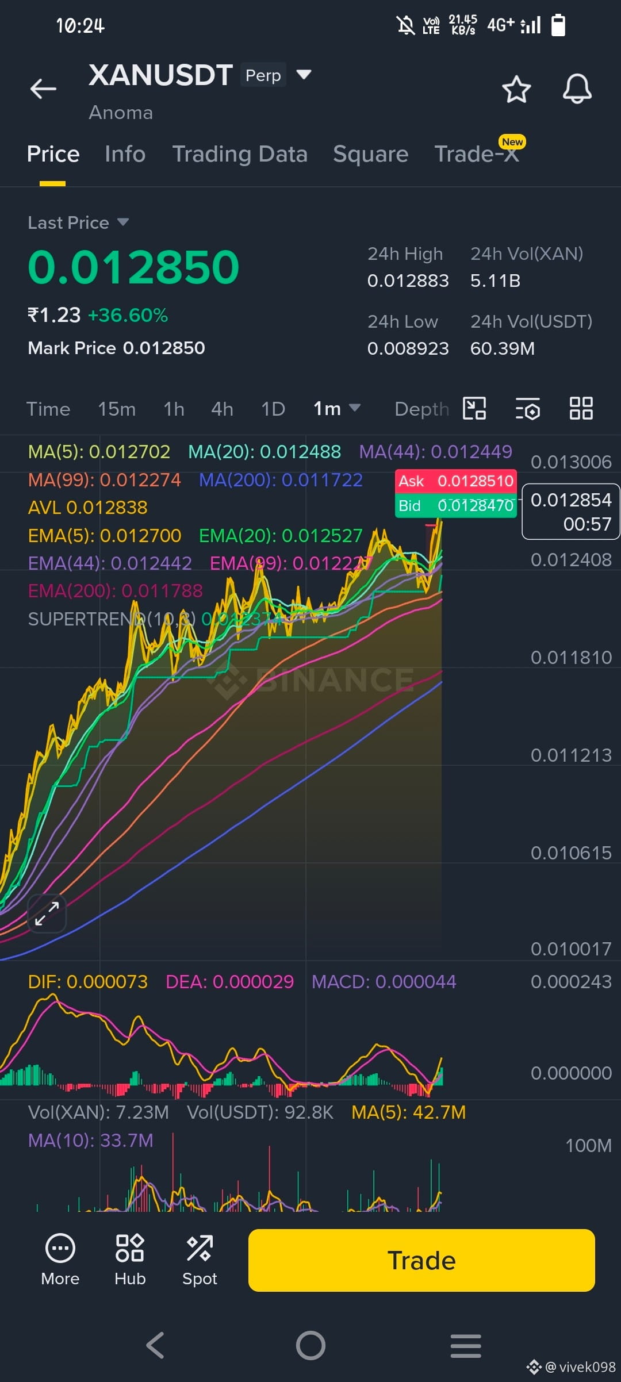The width and height of the screenshot is (621, 1382).
Task: Tap Android recent apps button
Action: [x=466, y=1345]
